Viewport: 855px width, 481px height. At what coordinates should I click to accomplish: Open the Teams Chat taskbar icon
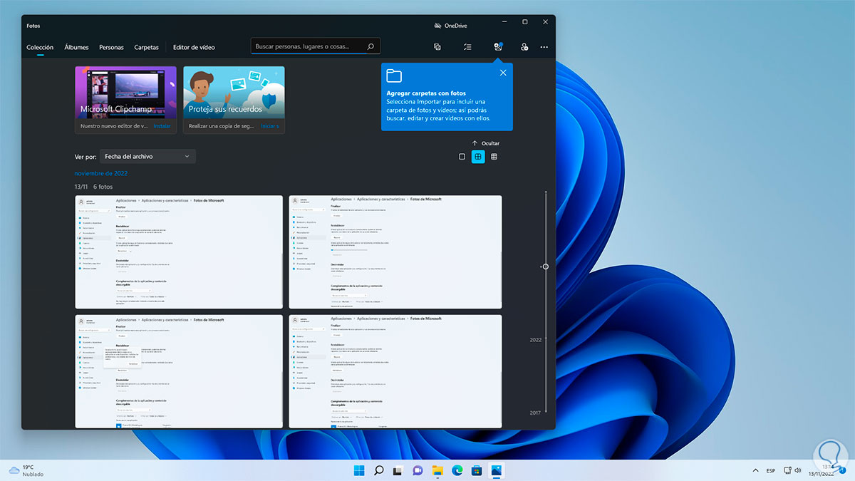(418, 470)
